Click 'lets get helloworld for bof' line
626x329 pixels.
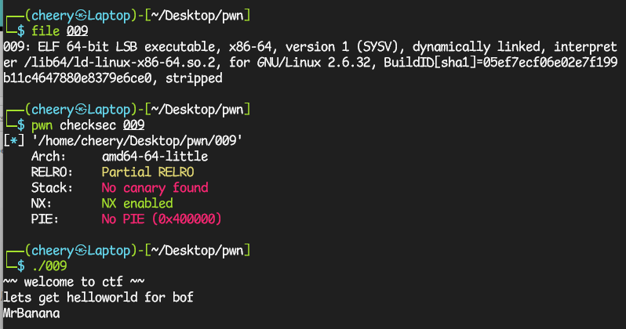(x=98, y=297)
